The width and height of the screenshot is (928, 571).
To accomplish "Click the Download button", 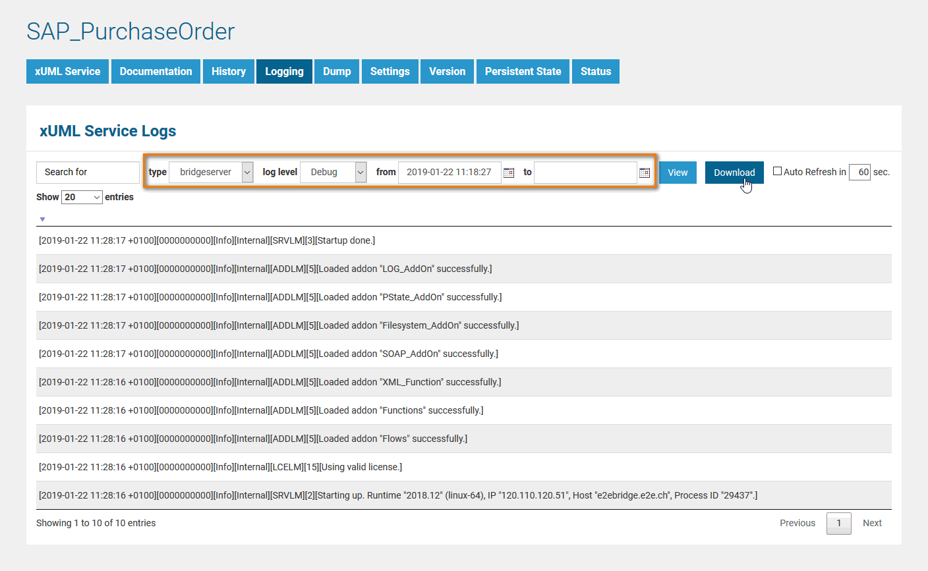I will click(734, 172).
